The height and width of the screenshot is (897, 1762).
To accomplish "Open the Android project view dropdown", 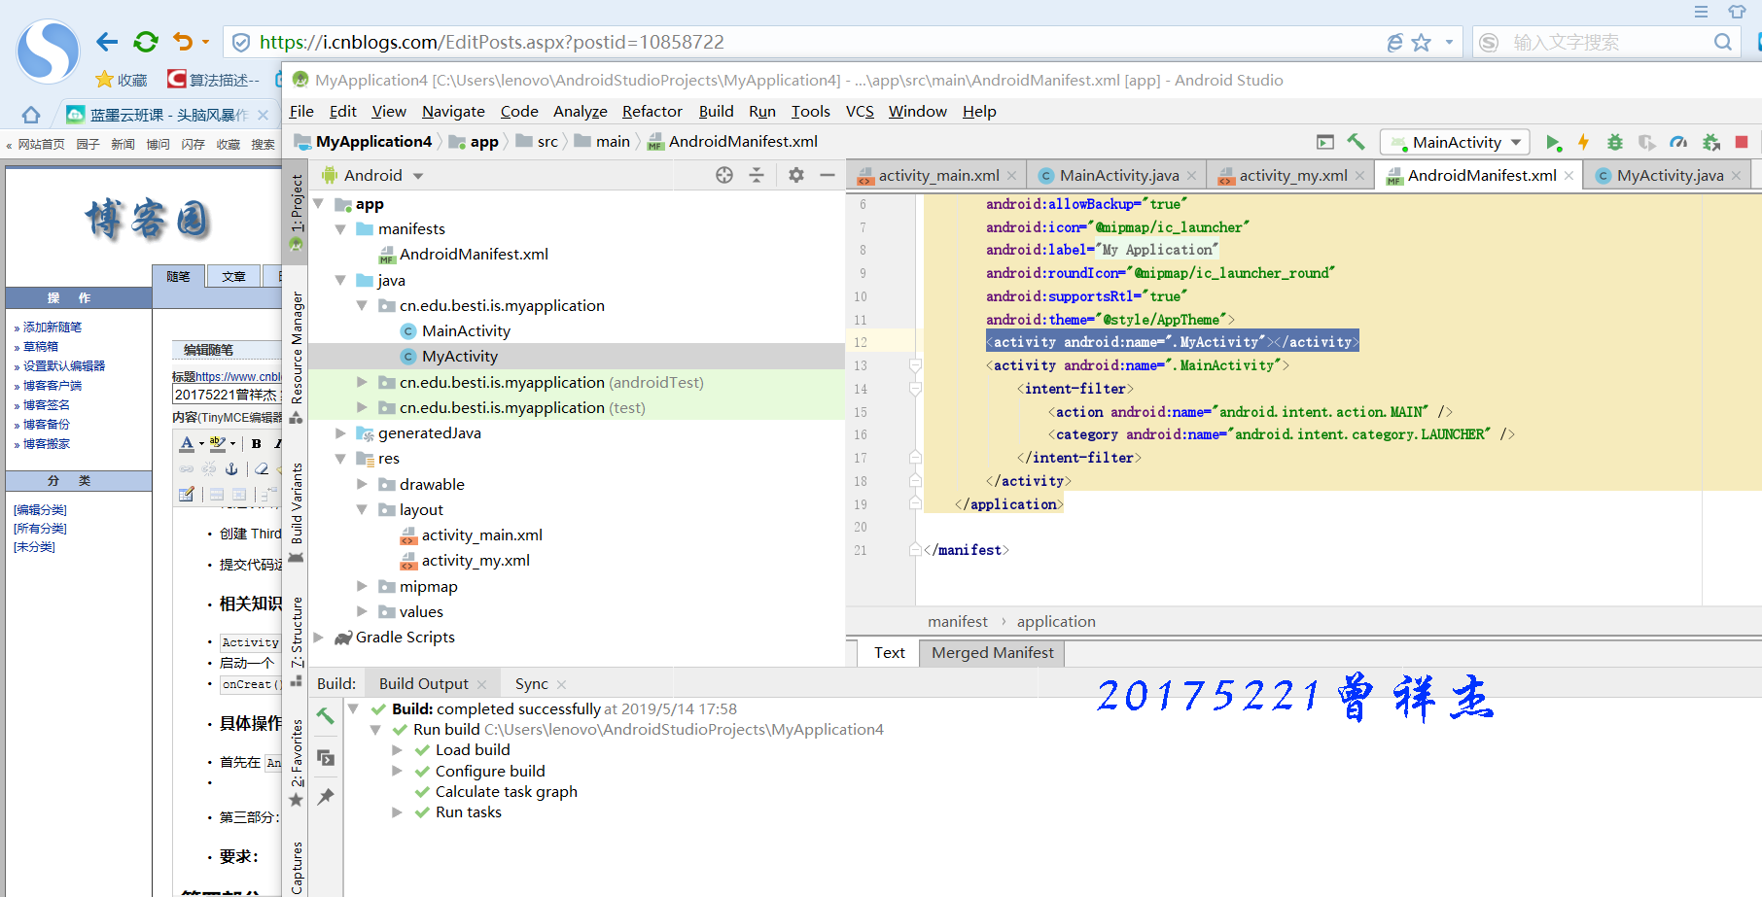I will [372, 176].
